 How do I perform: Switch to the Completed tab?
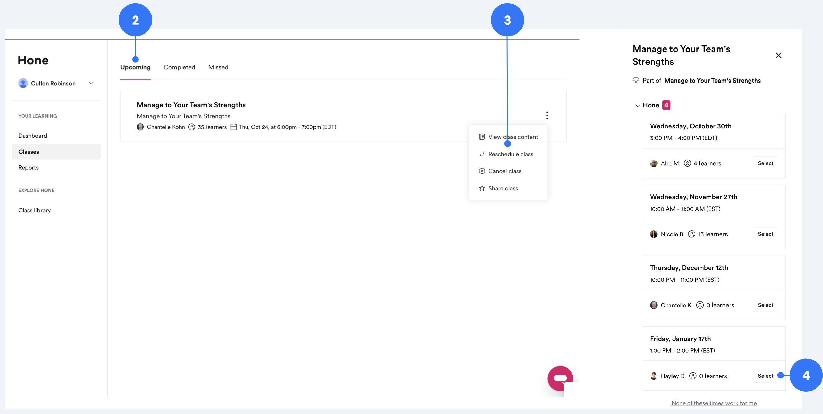pyautogui.click(x=179, y=67)
